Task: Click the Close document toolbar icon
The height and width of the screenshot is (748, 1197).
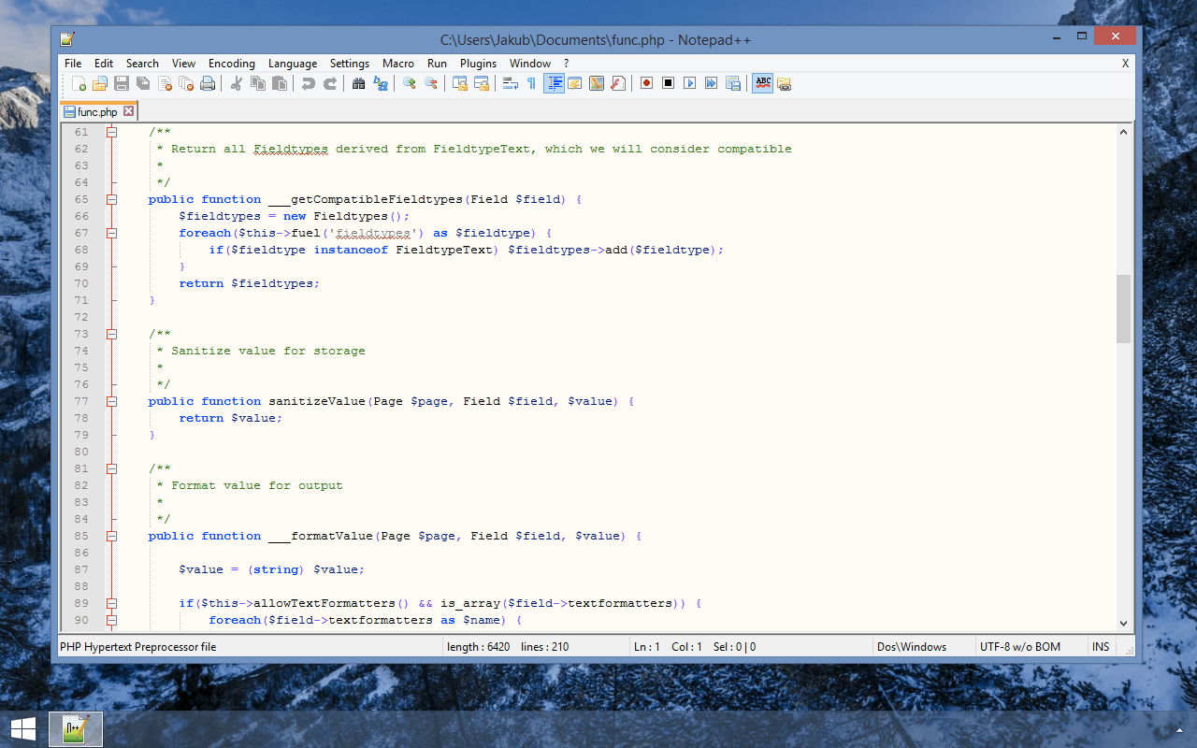Action: [x=165, y=83]
